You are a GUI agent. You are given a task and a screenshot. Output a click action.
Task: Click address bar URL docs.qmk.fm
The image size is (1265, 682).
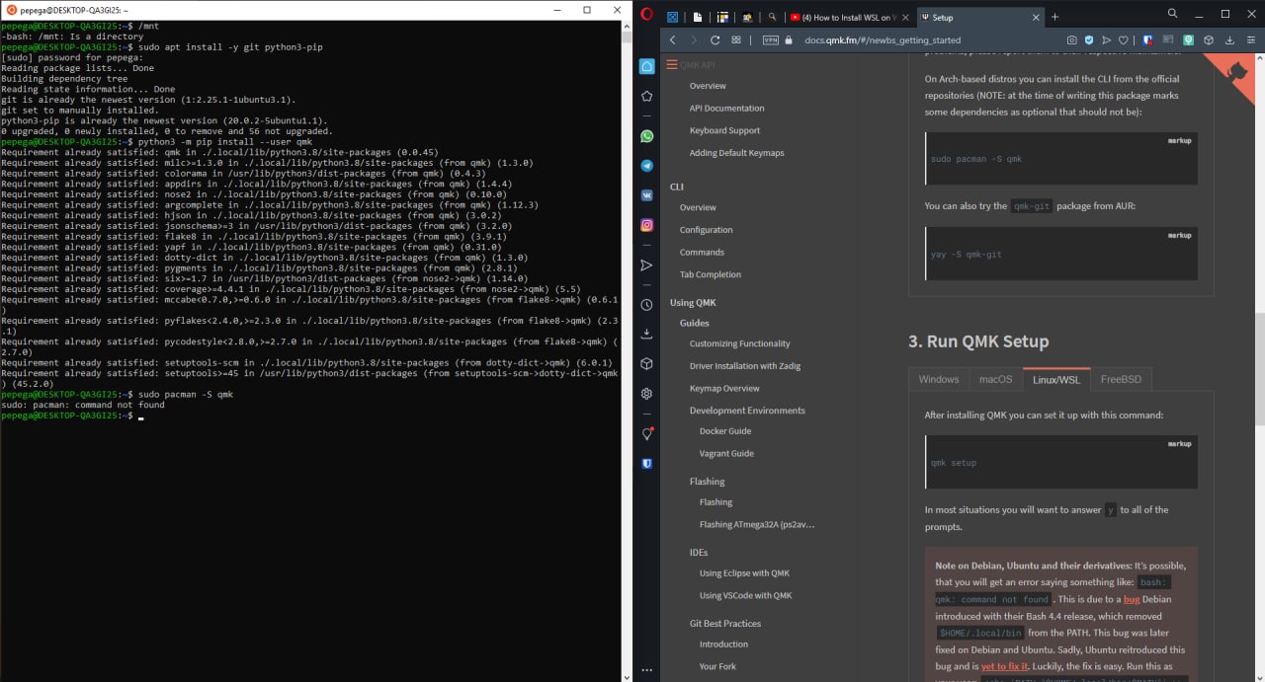tap(882, 40)
